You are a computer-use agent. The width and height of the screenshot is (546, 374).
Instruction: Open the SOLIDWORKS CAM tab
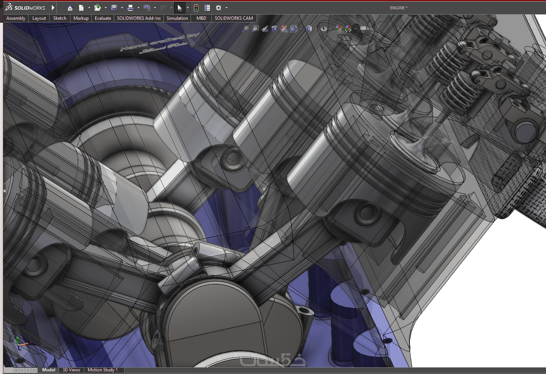click(x=233, y=18)
